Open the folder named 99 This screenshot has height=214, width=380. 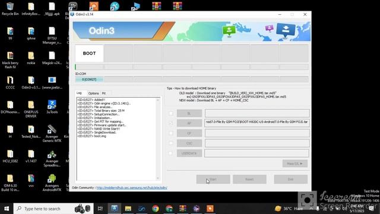(10, 33)
